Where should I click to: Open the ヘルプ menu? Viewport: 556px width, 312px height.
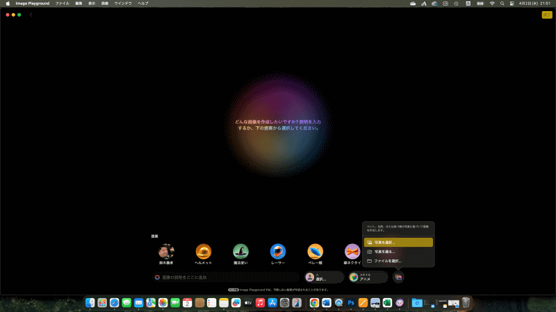click(x=143, y=3)
